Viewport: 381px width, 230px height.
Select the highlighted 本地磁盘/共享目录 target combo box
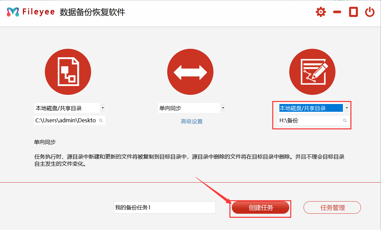(311, 108)
